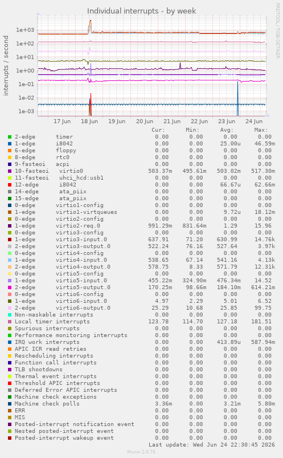Image resolution: width=283 pixels, height=458 pixels.
Task: Click the green swatch for 2-edge timer
Action: pos(10,137)
